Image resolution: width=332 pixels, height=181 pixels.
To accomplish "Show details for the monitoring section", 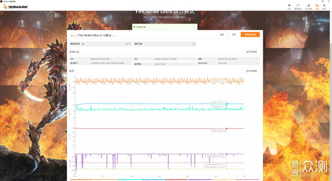I will tap(251, 71).
